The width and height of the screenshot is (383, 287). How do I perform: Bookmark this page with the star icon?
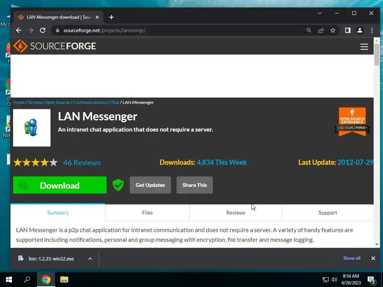(x=333, y=30)
